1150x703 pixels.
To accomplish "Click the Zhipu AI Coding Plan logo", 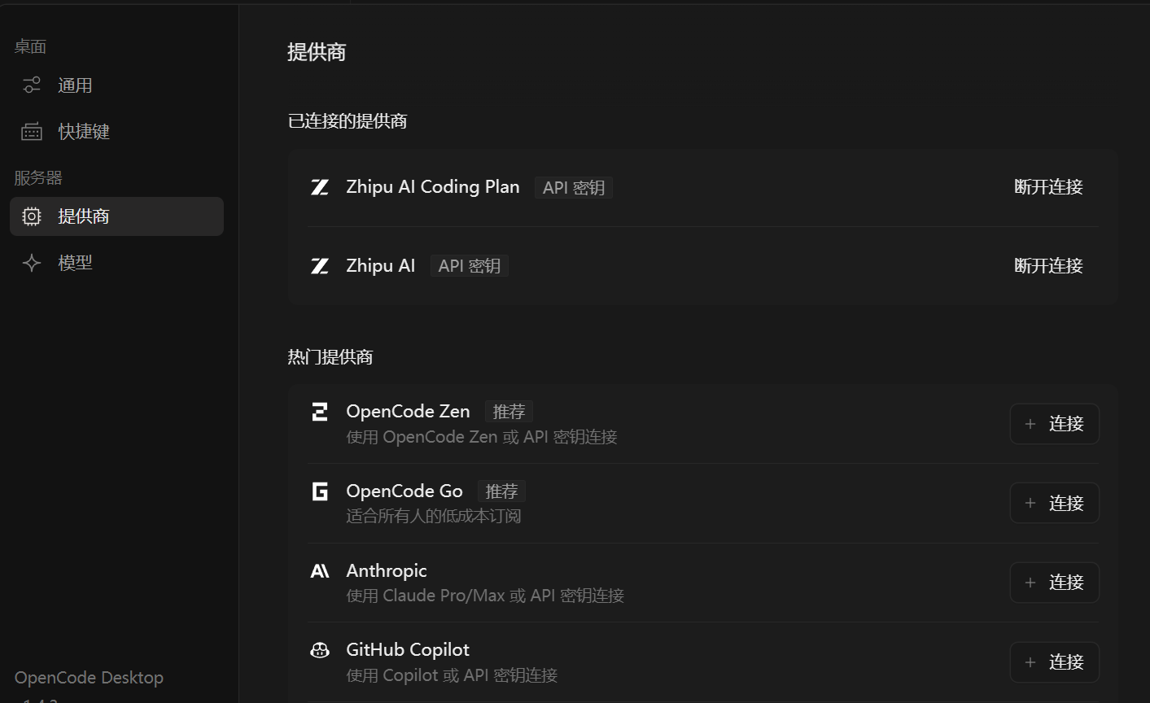I will click(320, 187).
